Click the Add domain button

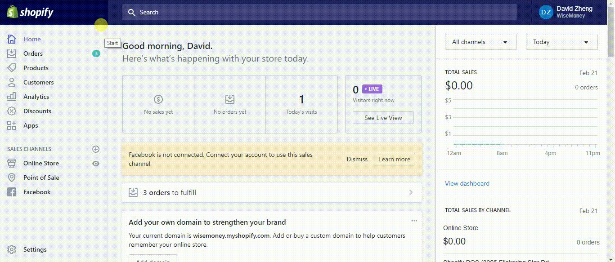(x=153, y=258)
